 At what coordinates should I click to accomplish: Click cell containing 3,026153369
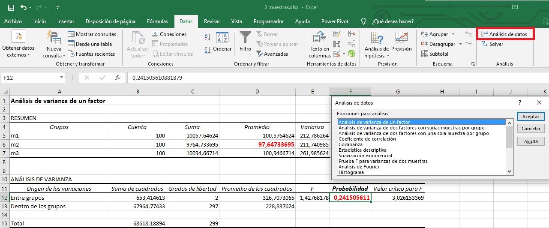pos(398,198)
